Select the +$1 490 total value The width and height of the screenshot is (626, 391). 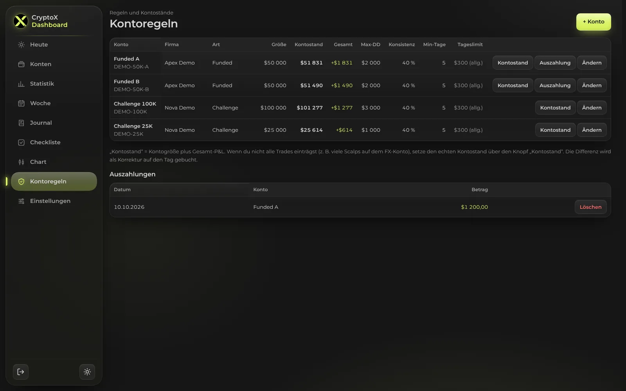click(x=342, y=85)
